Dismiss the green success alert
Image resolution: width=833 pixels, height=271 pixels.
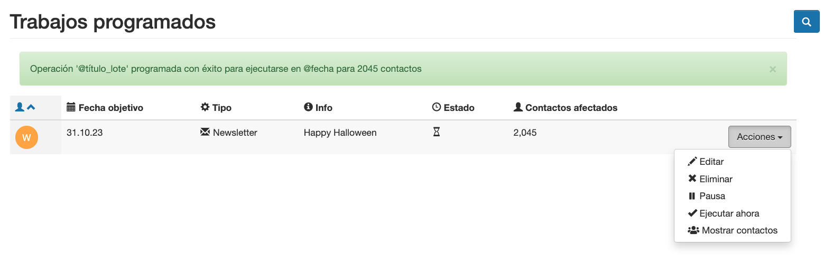click(x=772, y=69)
